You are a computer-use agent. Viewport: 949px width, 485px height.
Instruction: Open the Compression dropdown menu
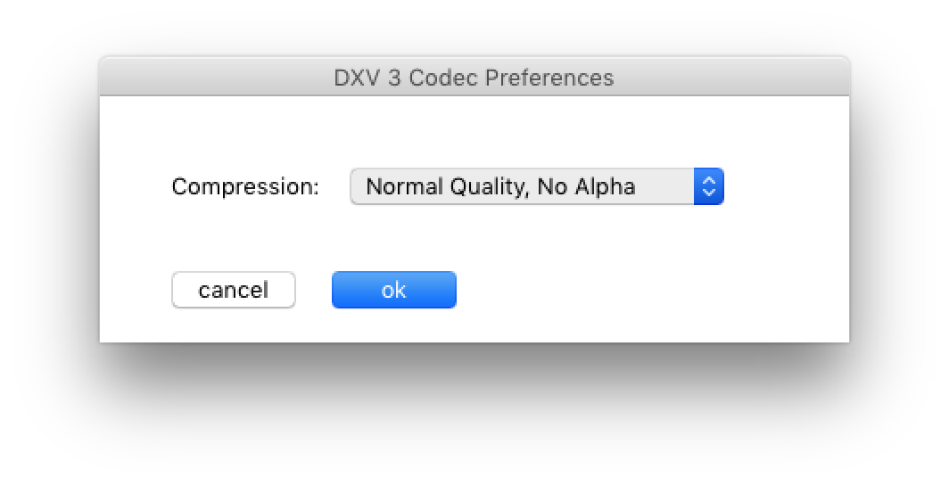[536, 186]
